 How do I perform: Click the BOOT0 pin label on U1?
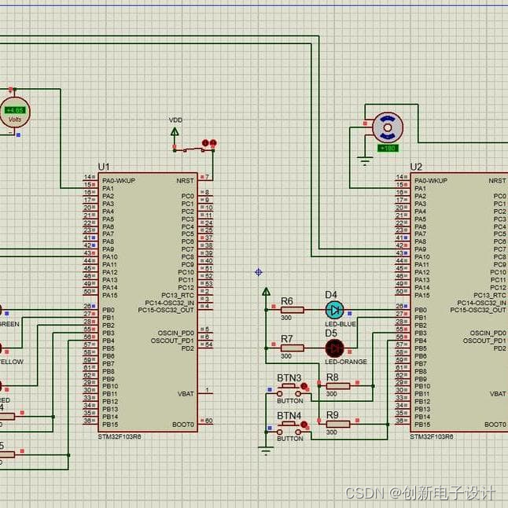183,425
